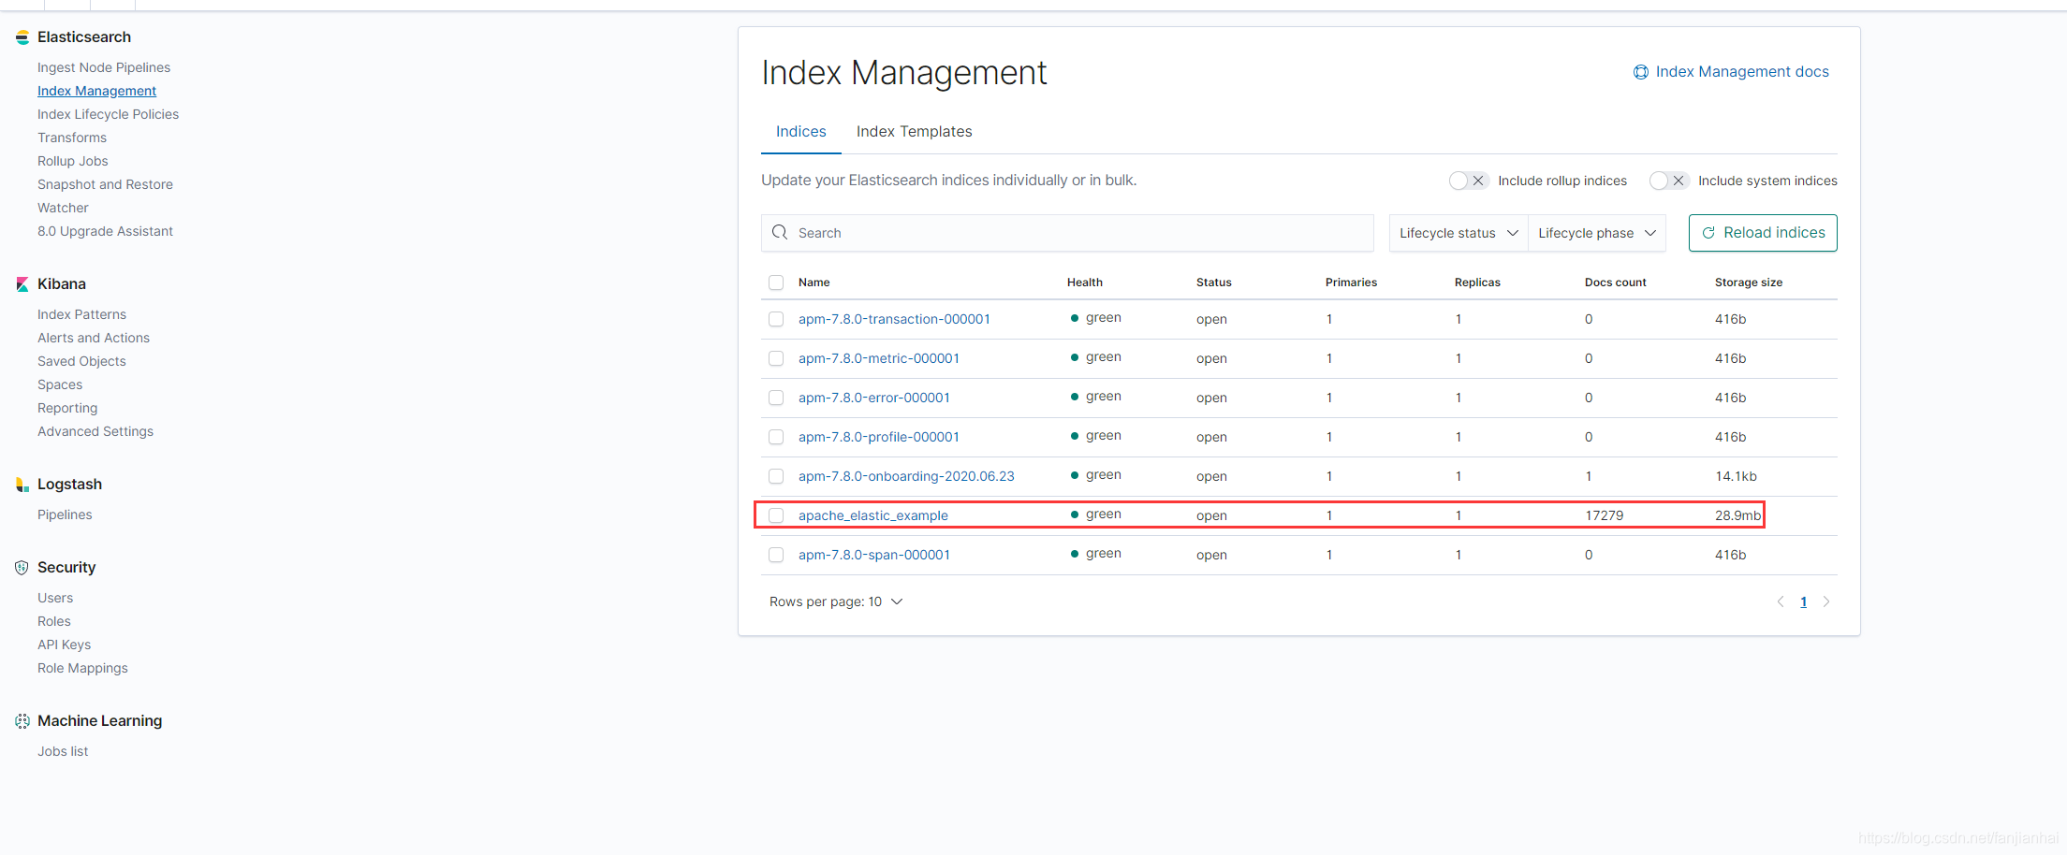
Task: Check the apm-7.8.0-transaction-000001 row checkbox
Action: pos(776,319)
